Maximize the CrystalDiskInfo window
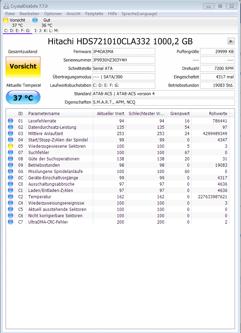241x333 pixels. click(220, 6)
